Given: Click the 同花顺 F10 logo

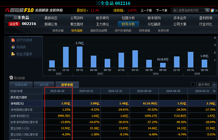Looking at the screenshot, I should (19, 10).
